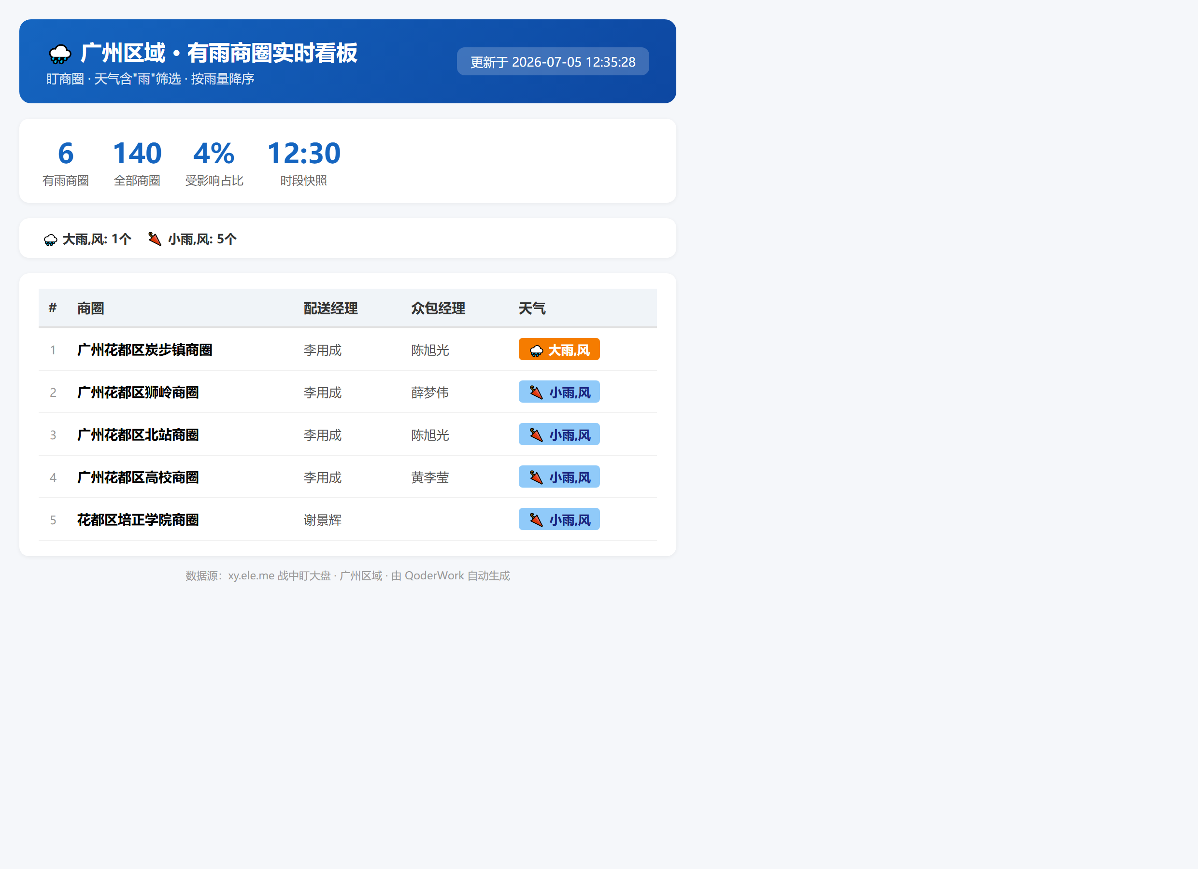Screen dimensions: 1198x869
Task: Click 谢景辉 in the 培正学院商圈 row
Action: (x=323, y=520)
